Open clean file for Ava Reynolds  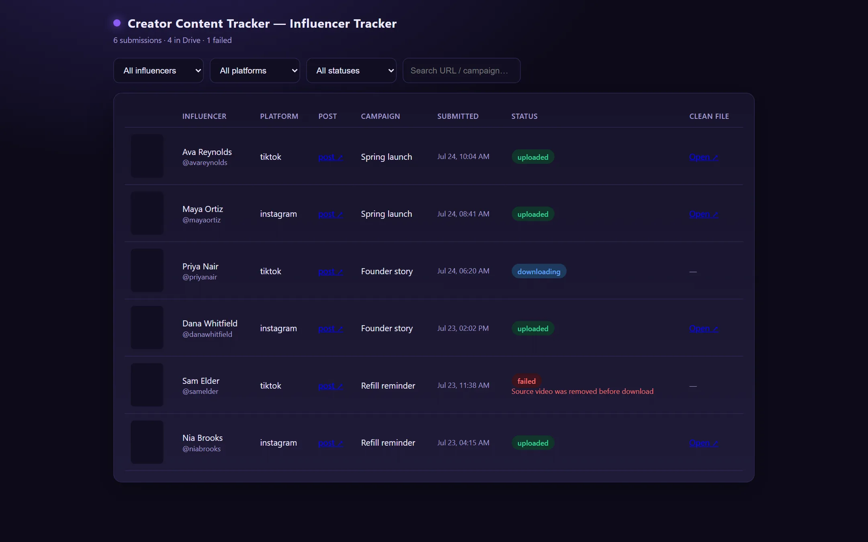coord(703,157)
